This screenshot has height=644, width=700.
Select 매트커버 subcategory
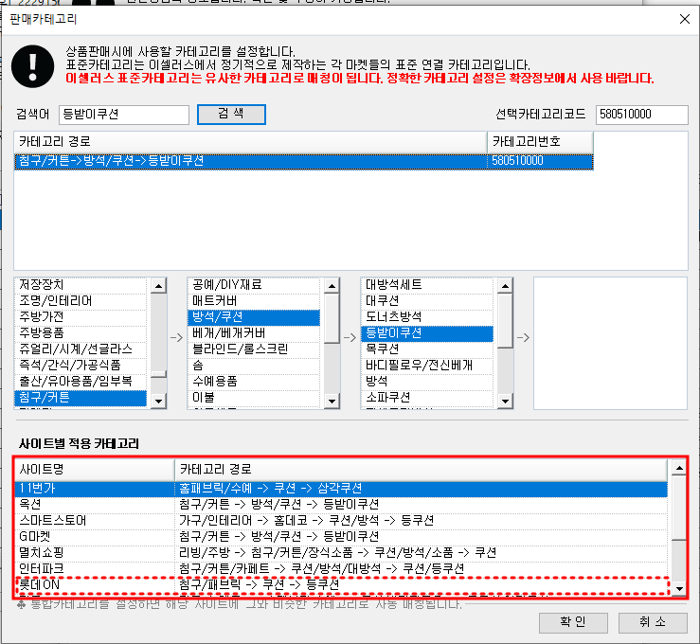[x=254, y=301]
